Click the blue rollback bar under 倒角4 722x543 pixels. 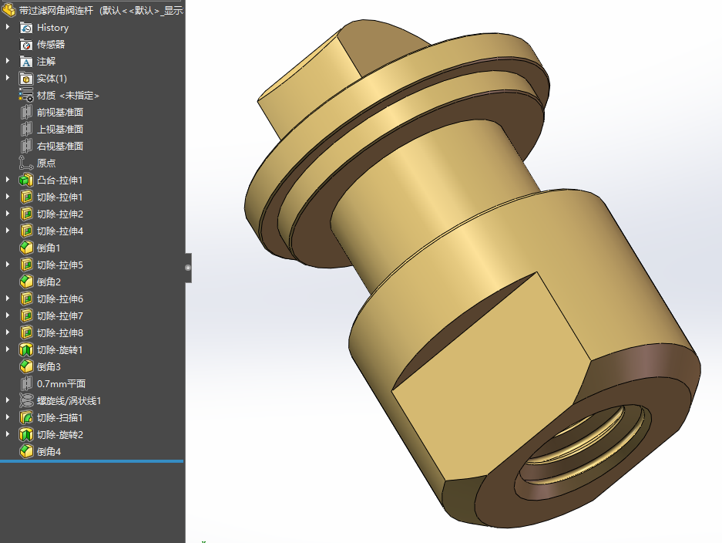92,461
